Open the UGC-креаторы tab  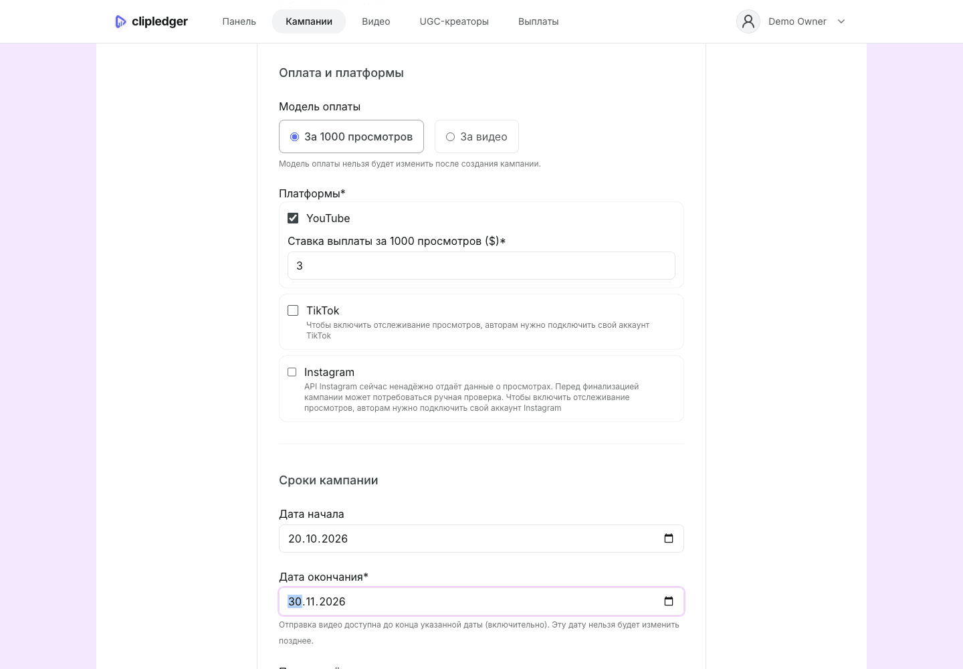tap(454, 21)
